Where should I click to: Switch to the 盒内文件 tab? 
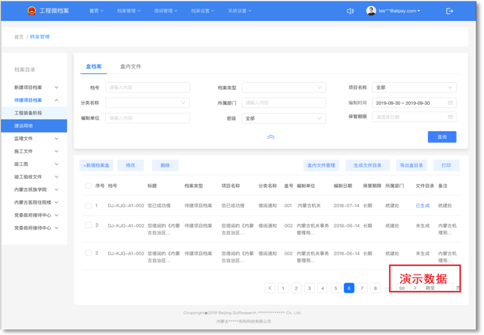click(131, 67)
